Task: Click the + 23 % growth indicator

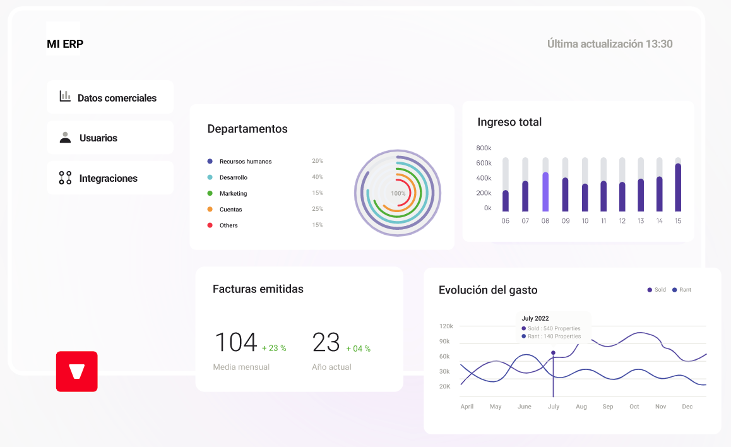Action: [x=274, y=348]
